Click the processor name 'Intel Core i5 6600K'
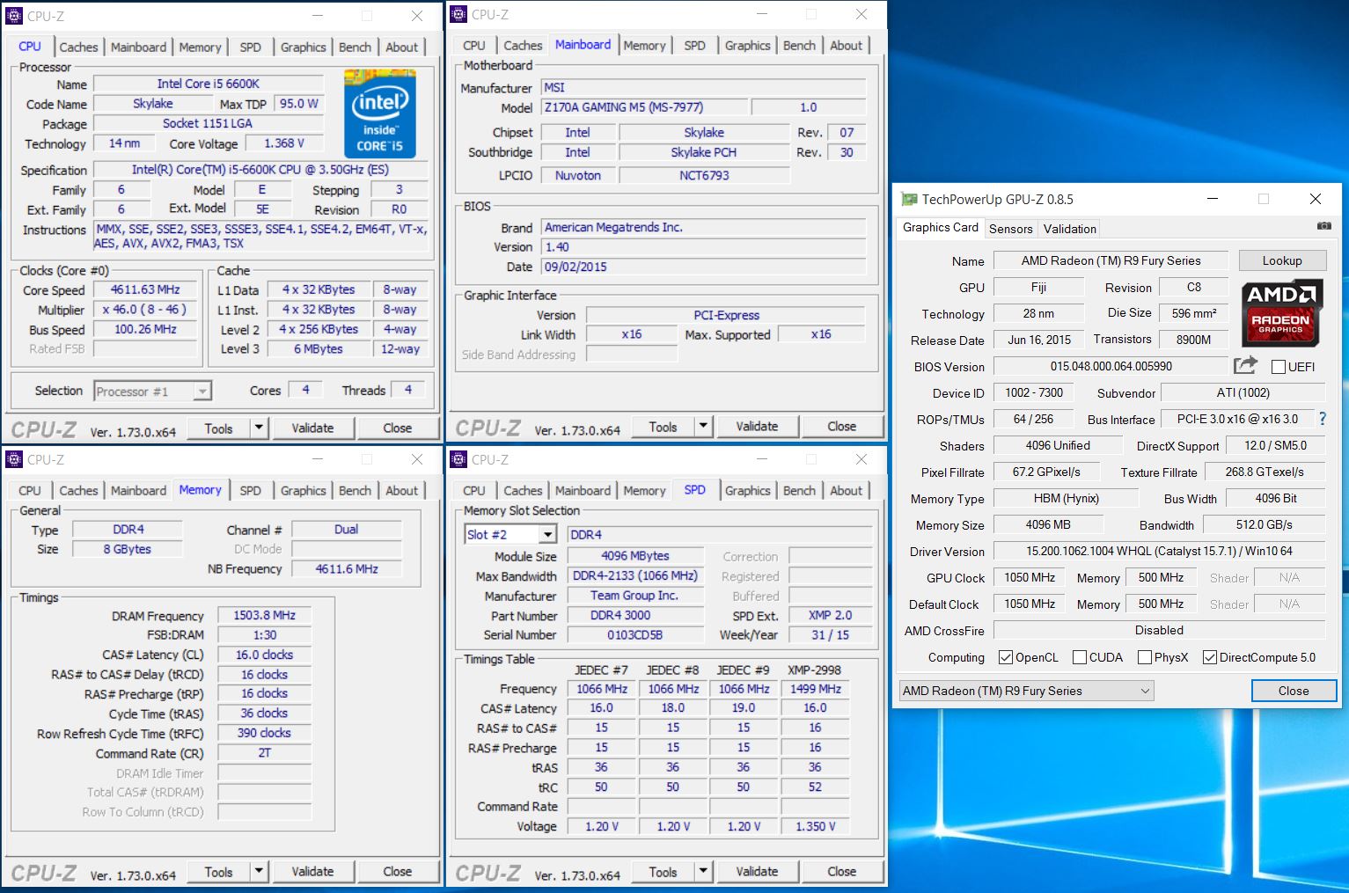Screen dimensions: 1349x893 point(209,84)
